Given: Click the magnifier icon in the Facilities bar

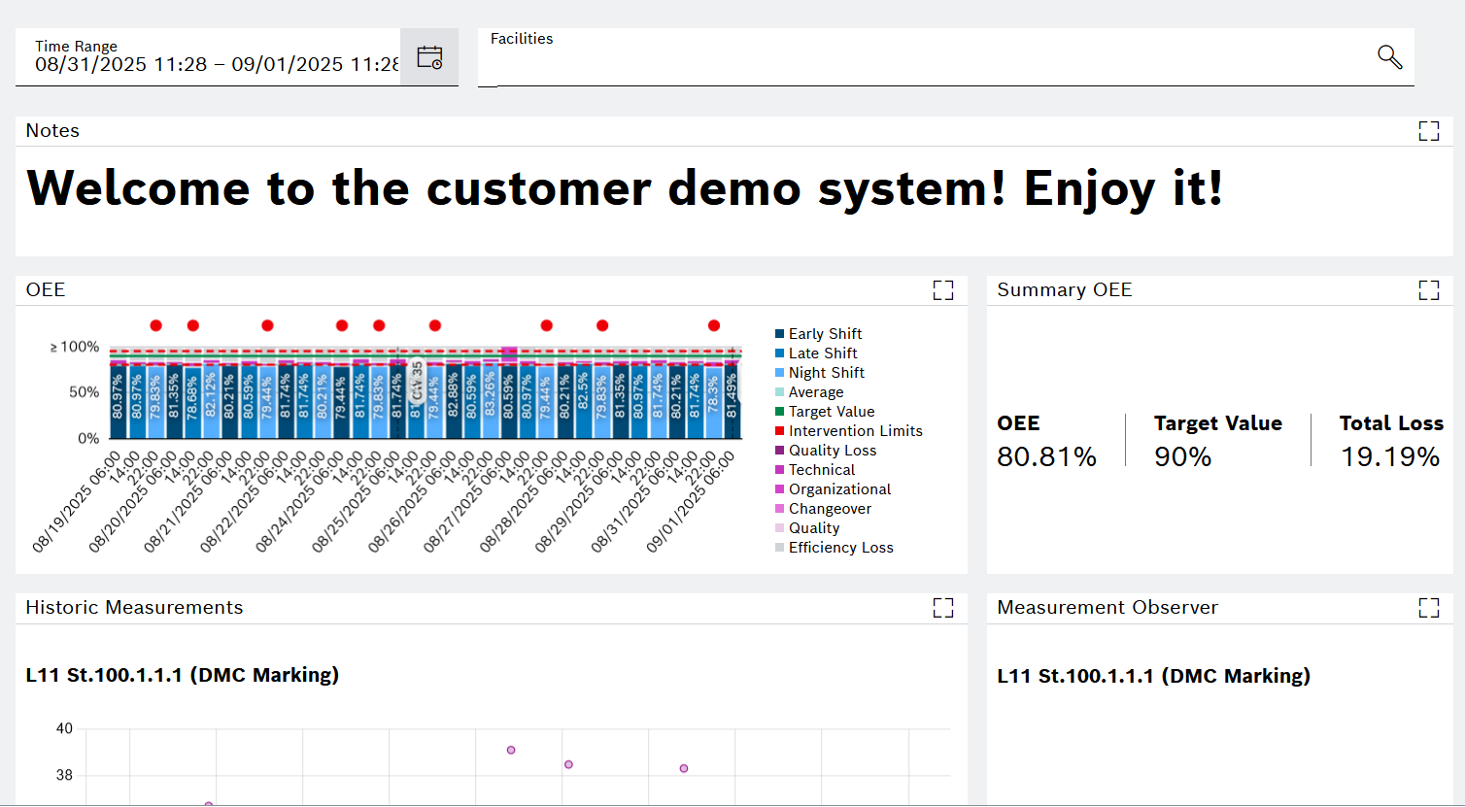Looking at the screenshot, I should point(1389,57).
